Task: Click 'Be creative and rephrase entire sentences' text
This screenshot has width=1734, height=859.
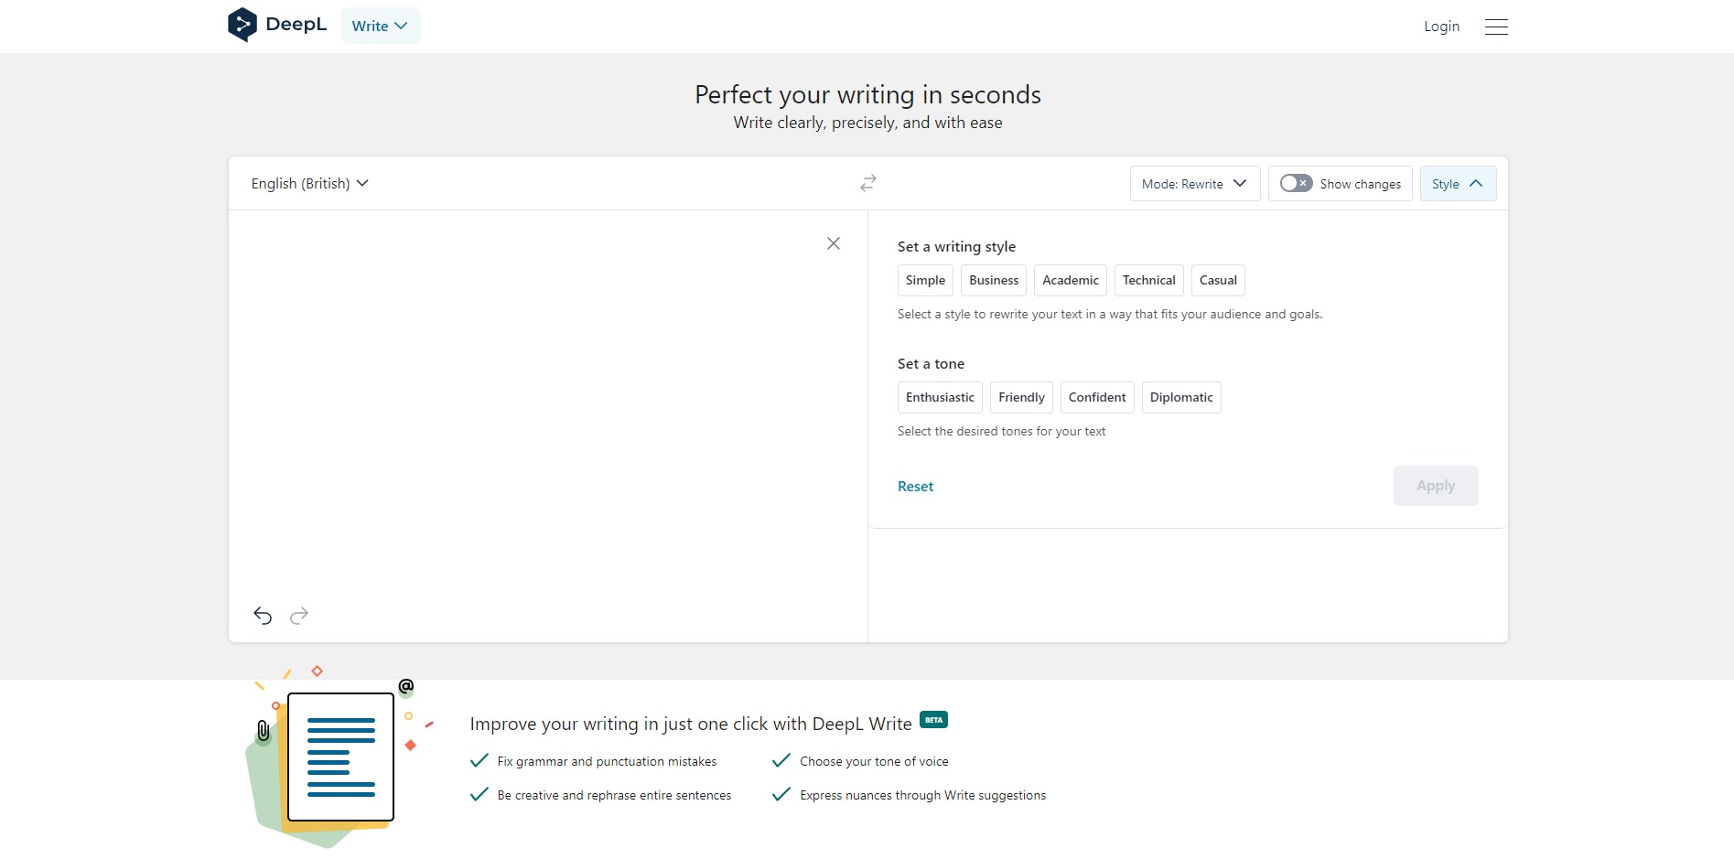Action: point(614,795)
